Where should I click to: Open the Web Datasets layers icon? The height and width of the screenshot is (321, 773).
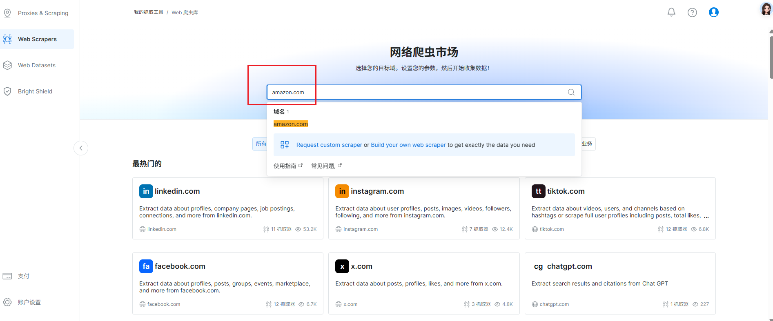(x=7, y=65)
